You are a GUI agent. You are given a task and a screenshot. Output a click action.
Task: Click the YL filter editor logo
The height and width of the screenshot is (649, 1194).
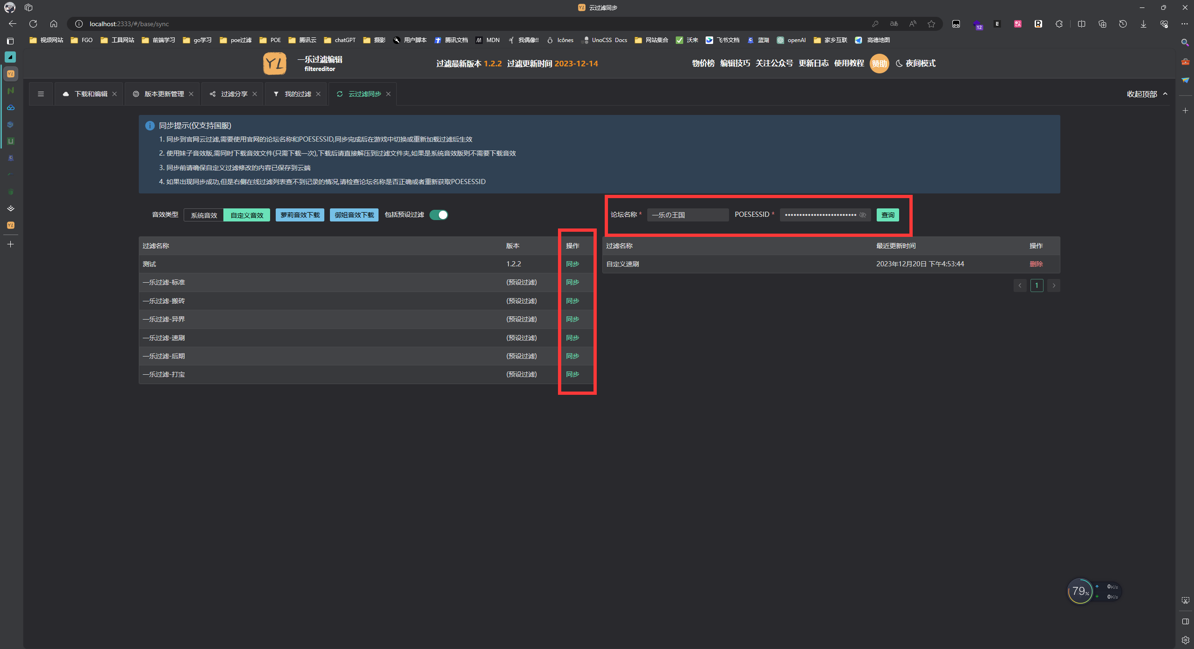coord(274,64)
